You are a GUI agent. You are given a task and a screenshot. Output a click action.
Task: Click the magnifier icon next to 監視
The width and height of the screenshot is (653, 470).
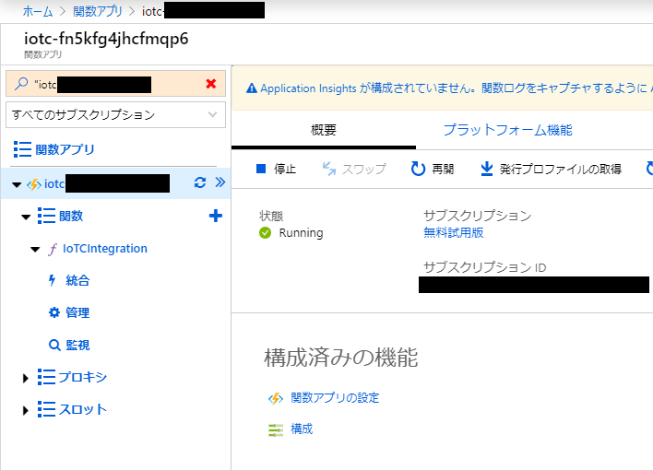click(x=54, y=345)
